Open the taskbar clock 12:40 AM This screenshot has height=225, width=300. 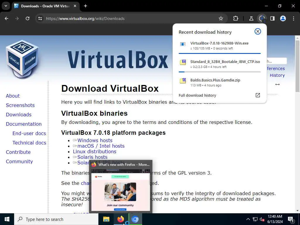[275, 219]
